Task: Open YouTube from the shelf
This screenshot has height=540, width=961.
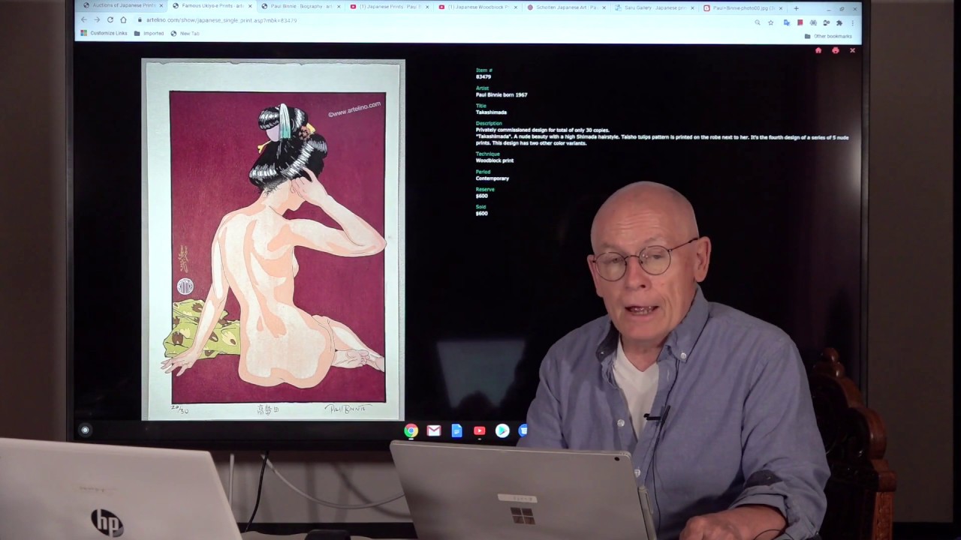Action: point(479,430)
